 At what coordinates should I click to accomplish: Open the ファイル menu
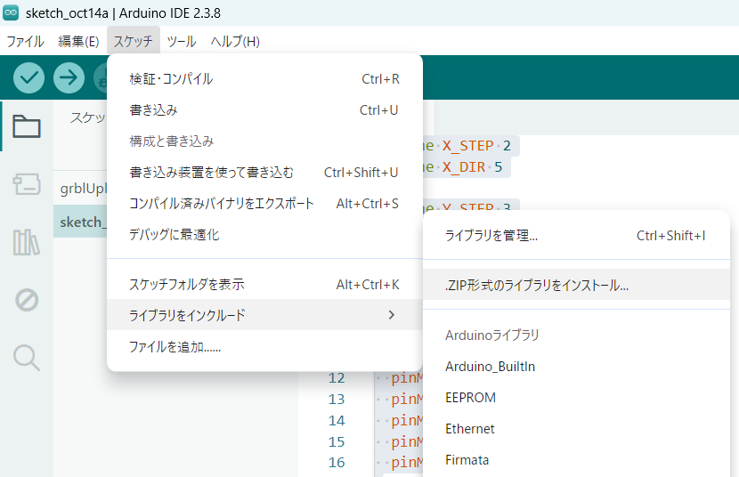pyautogui.click(x=25, y=42)
